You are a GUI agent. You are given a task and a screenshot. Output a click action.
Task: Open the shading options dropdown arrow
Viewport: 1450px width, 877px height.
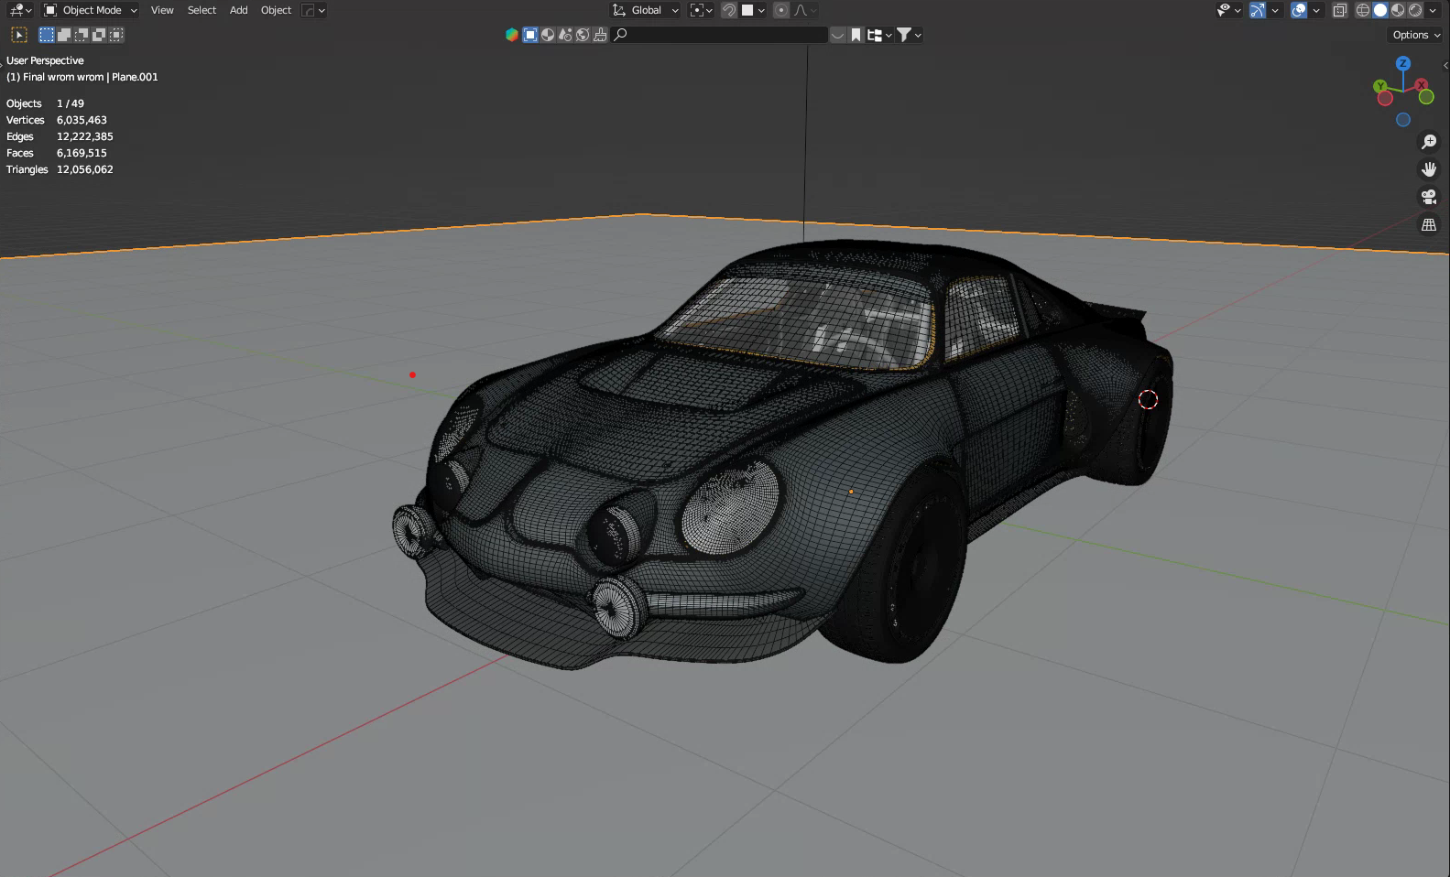tap(1432, 10)
